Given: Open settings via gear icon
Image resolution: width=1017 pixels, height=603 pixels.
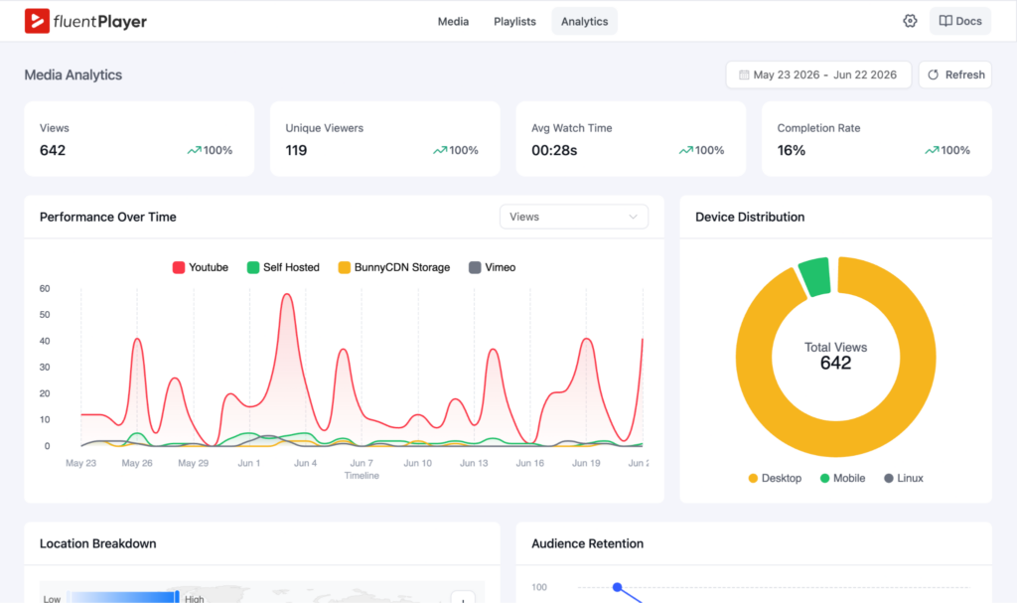Looking at the screenshot, I should (x=910, y=21).
